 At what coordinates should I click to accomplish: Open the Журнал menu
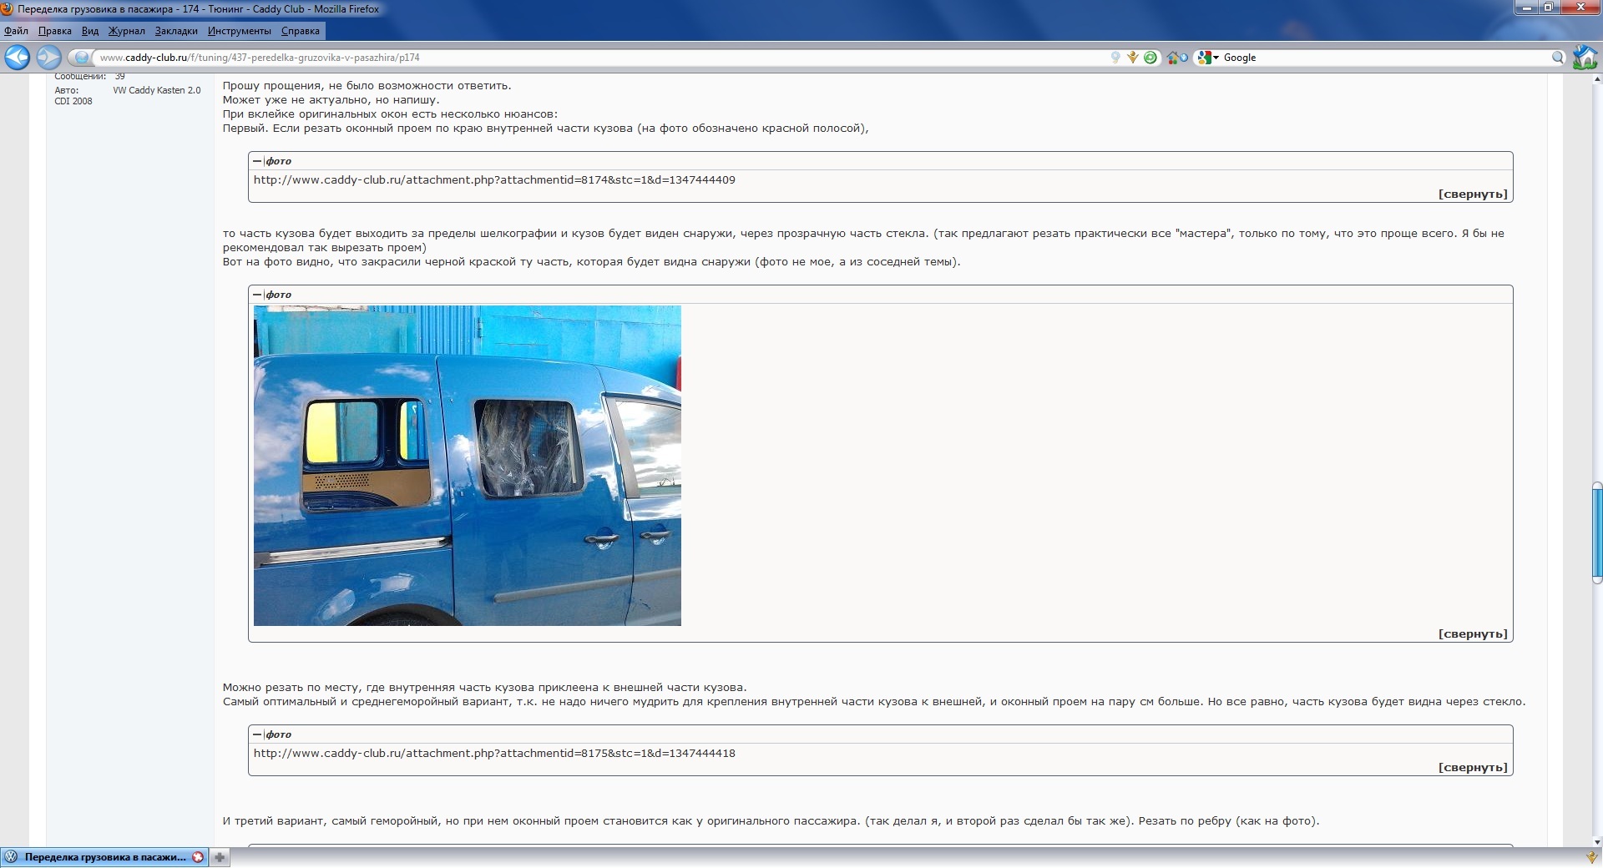[x=127, y=31]
